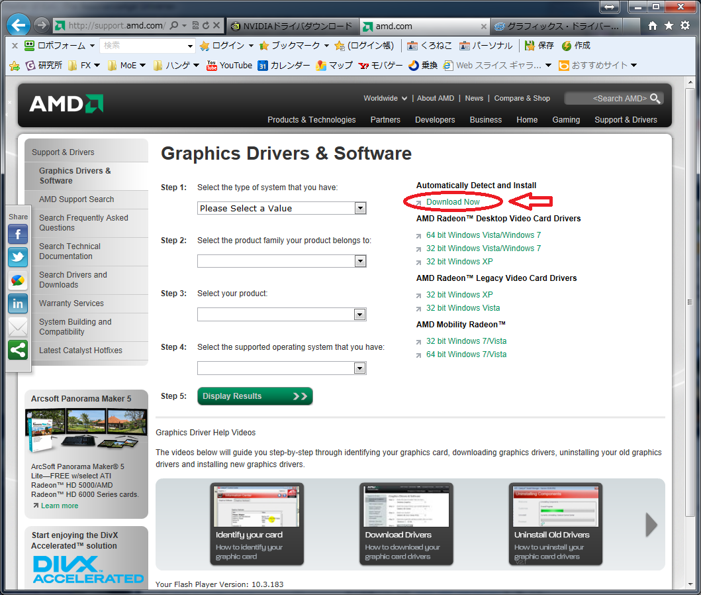The height and width of the screenshot is (595, 701).
Task: Expand the ハンゲ favorites folder
Action: 176,66
